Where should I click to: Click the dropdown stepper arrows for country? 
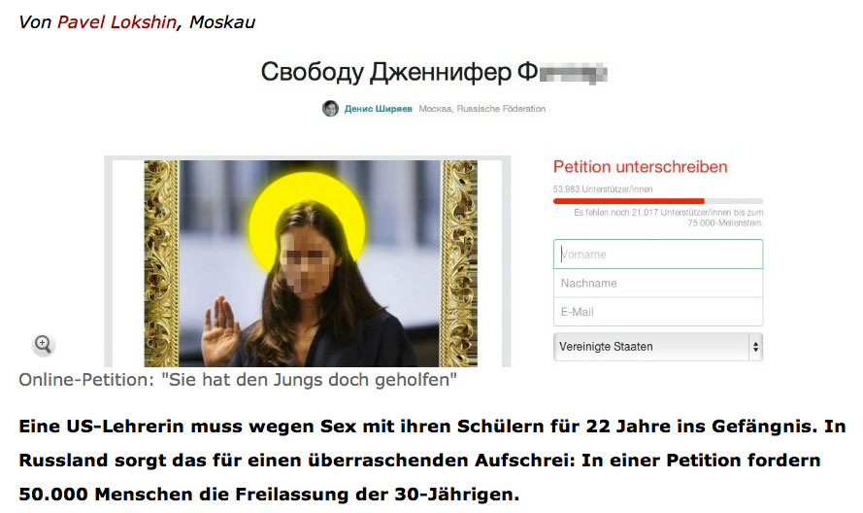755,347
